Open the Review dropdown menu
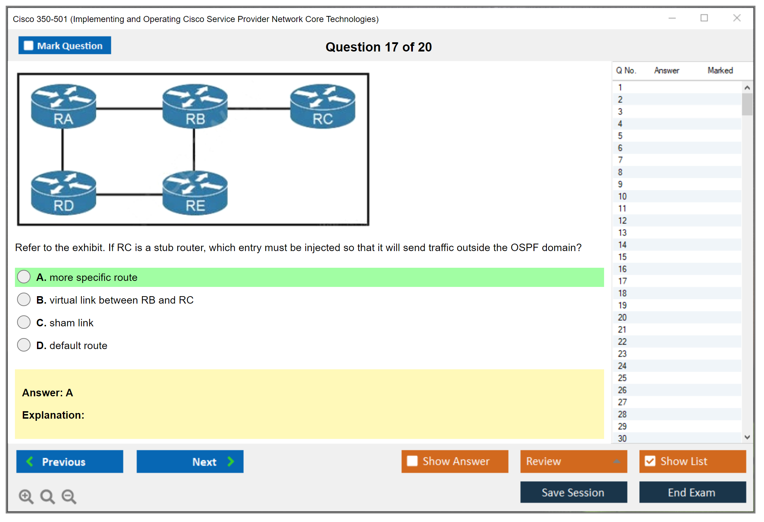 click(573, 461)
